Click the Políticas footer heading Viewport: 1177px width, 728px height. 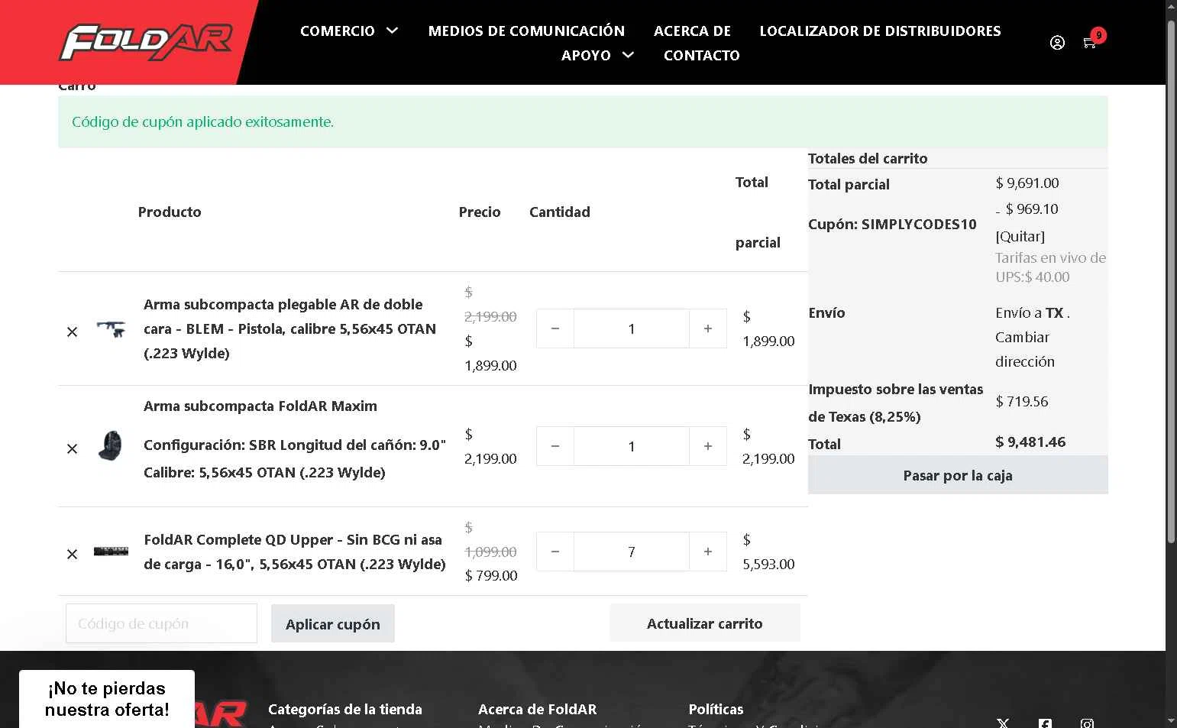(716, 709)
